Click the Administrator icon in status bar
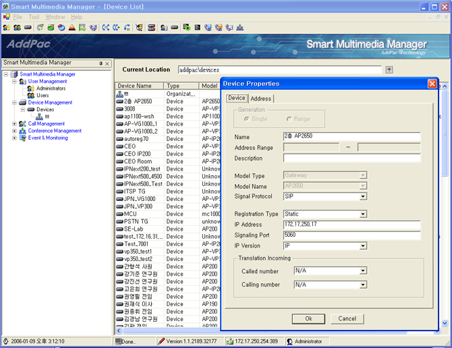The width and height of the screenshot is (452, 348). 289,342
